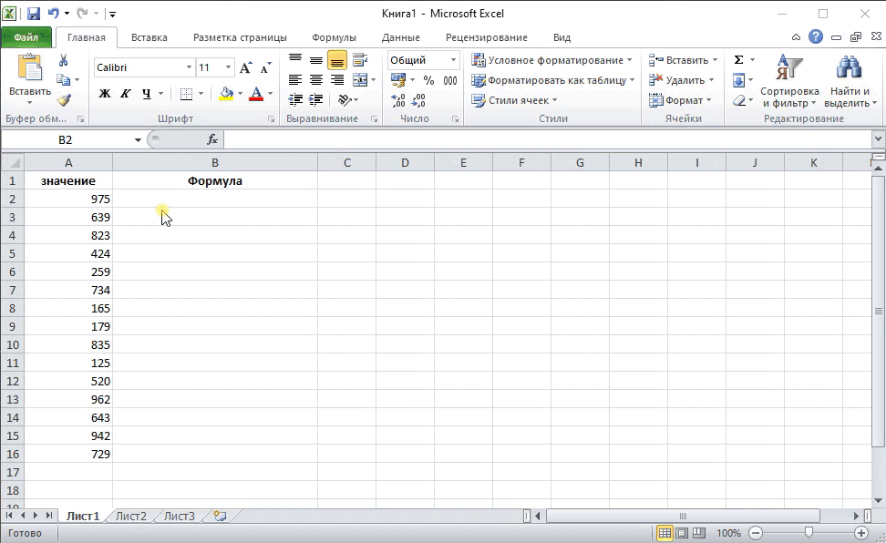Switch to the Вставка tab
Screen dimensions: 886x543
point(149,37)
